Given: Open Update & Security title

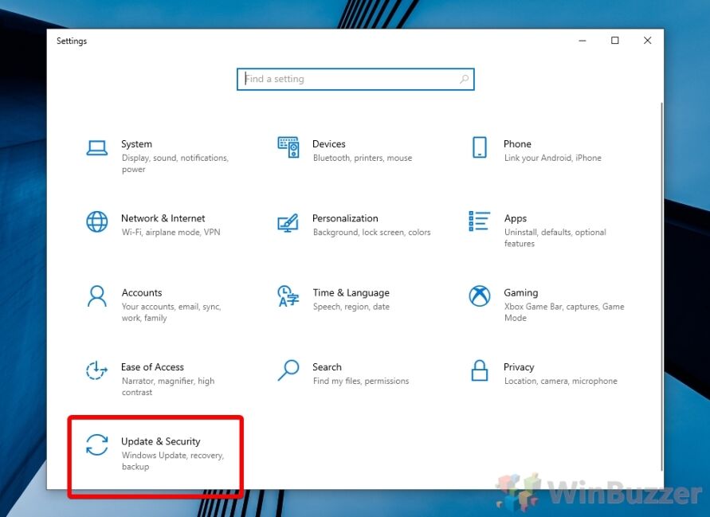Looking at the screenshot, I should tap(160, 441).
